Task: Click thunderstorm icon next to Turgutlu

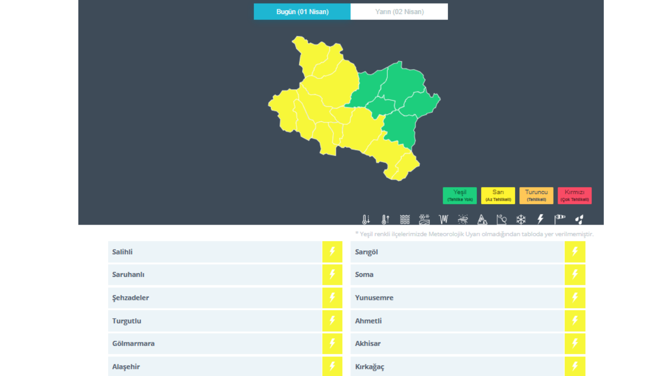Action: point(332,321)
